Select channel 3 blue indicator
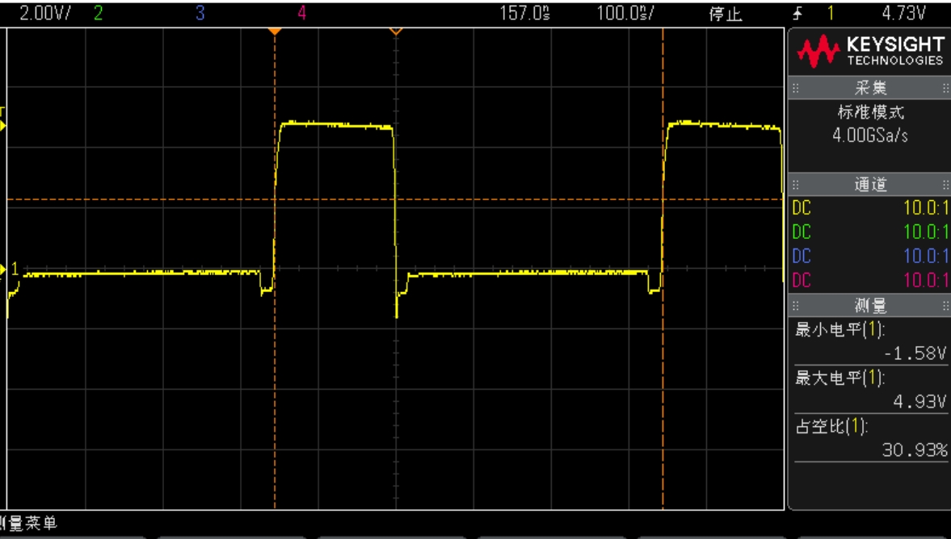This screenshot has height=539, width=951. pyautogui.click(x=200, y=14)
